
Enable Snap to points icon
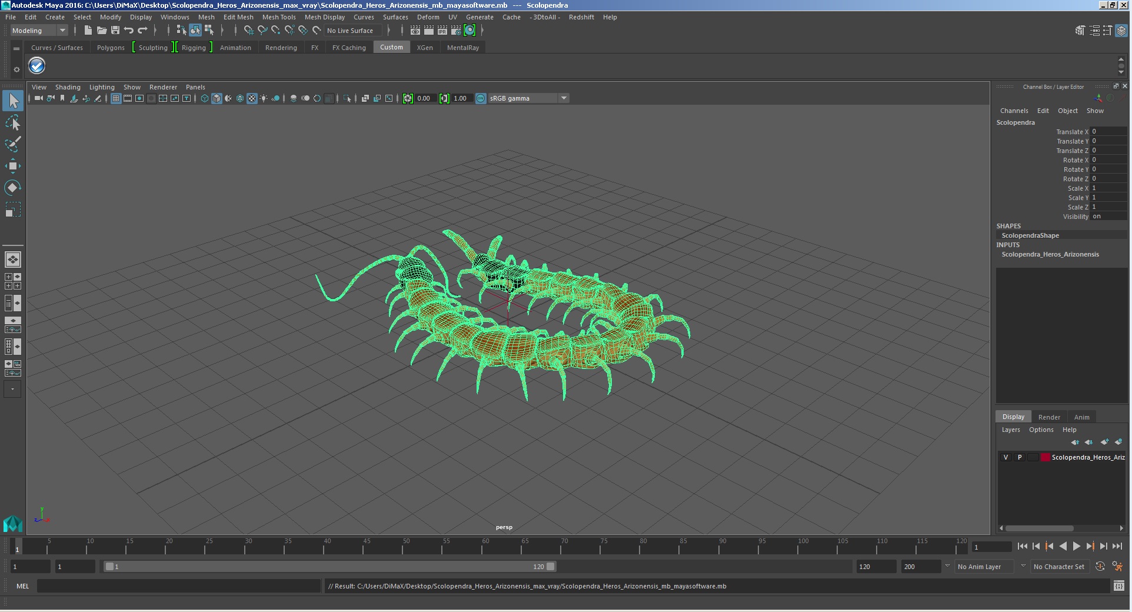click(276, 31)
